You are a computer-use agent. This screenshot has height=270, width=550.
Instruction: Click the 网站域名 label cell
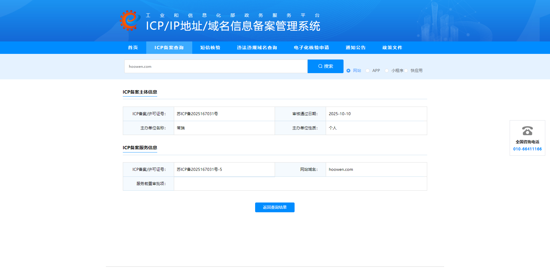300,169
